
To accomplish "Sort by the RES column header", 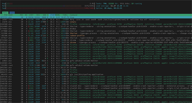I will pyautogui.click(x=38, y=15).
